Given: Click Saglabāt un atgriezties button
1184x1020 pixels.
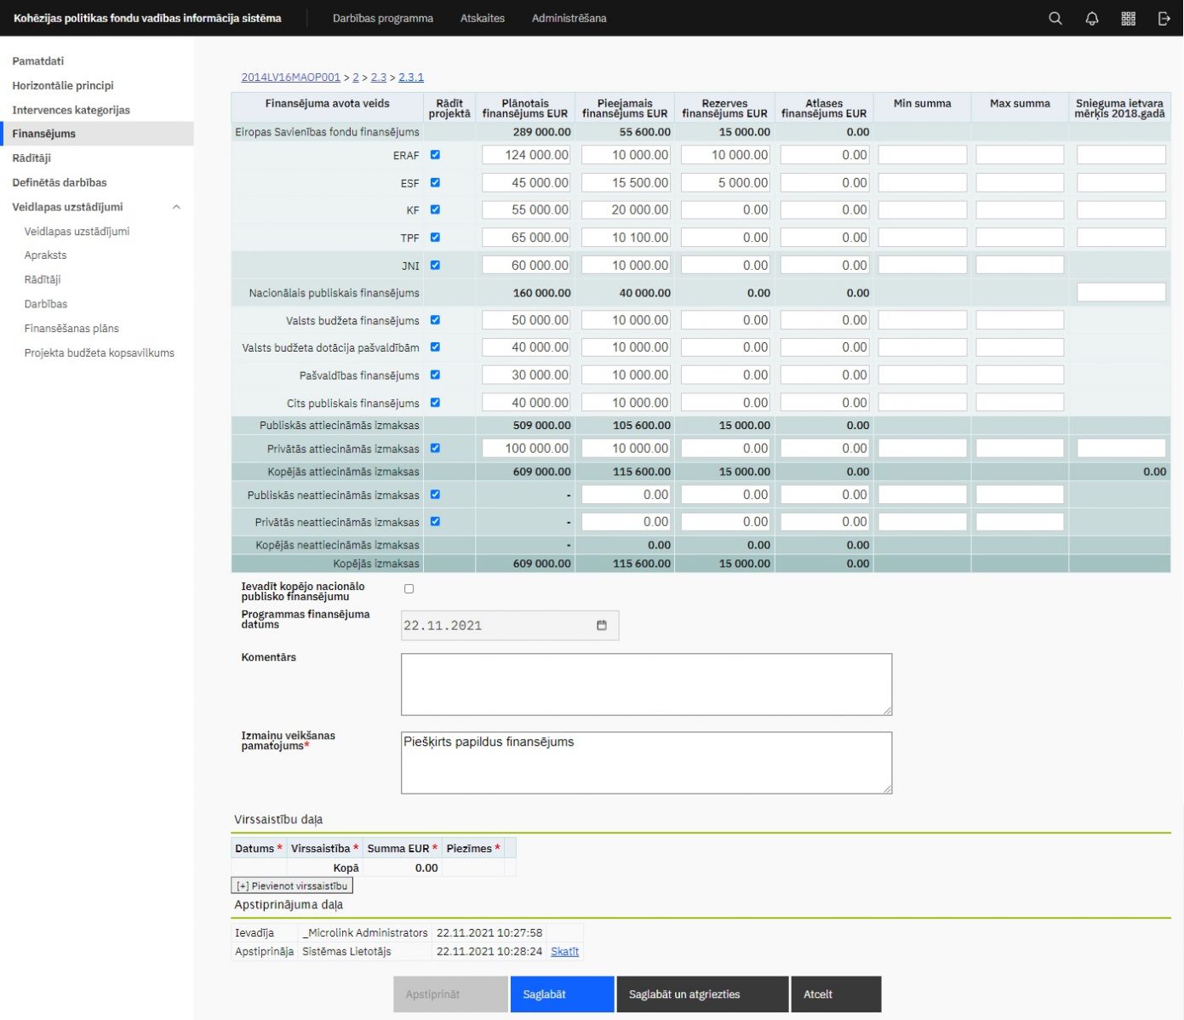Looking at the screenshot, I should pyautogui.click(x=701, y=994).
